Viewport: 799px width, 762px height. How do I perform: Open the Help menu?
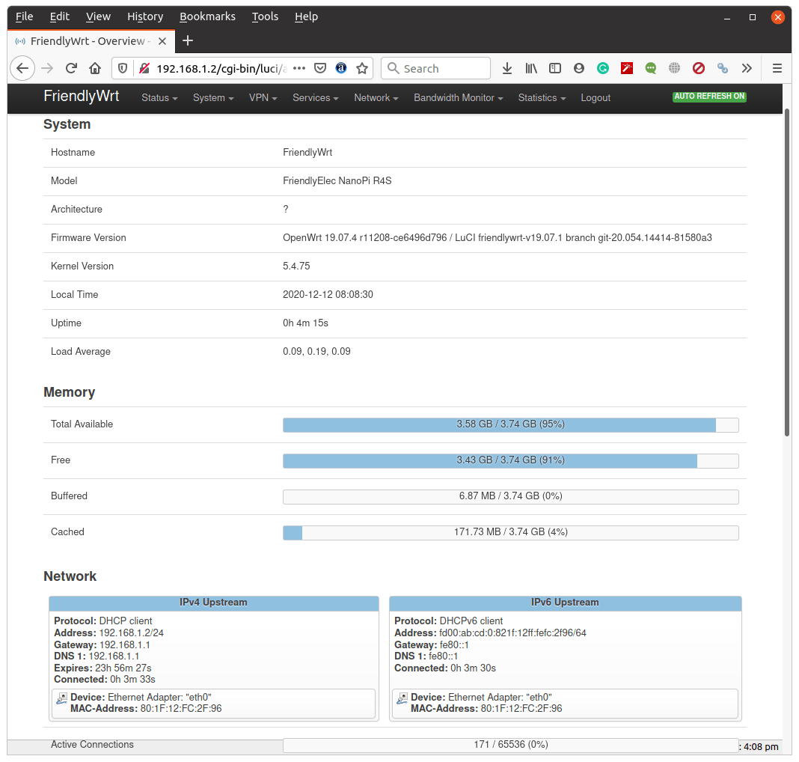point(306,16)
